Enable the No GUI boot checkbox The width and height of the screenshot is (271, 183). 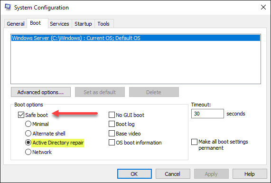(x=112, y=115)
